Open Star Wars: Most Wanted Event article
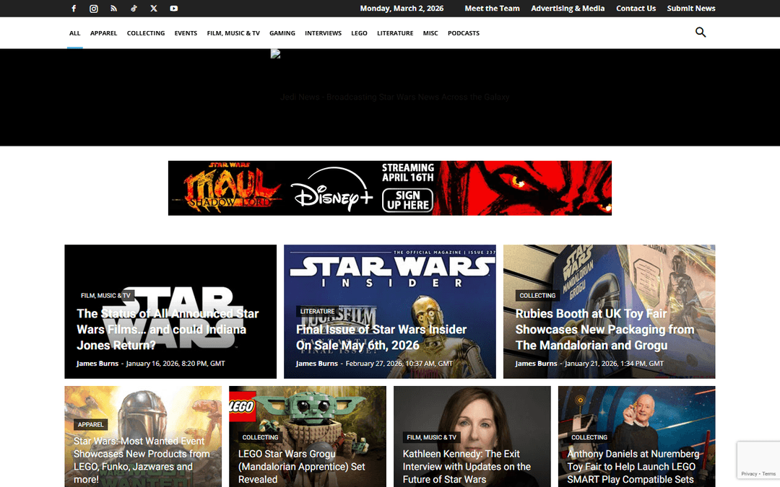Screen dimensions: 780x487 click(x=142, y=460)
